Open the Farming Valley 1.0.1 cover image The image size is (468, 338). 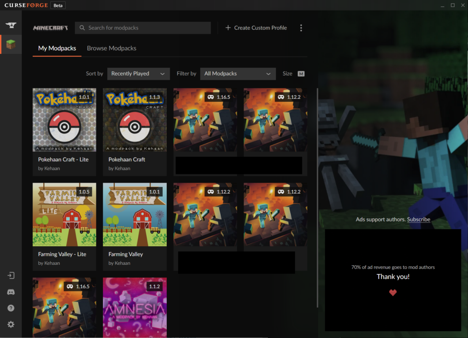[135, 215]
